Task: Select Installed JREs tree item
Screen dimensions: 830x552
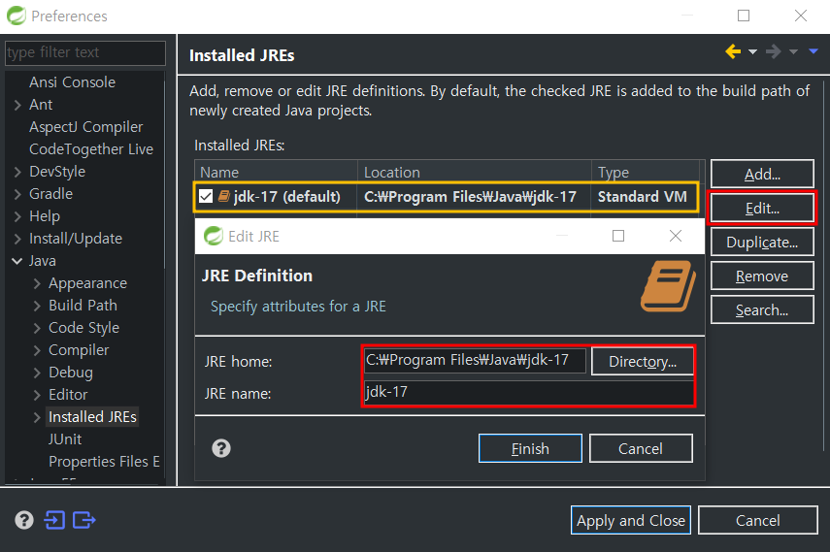Action: click(x=92, y=417)
